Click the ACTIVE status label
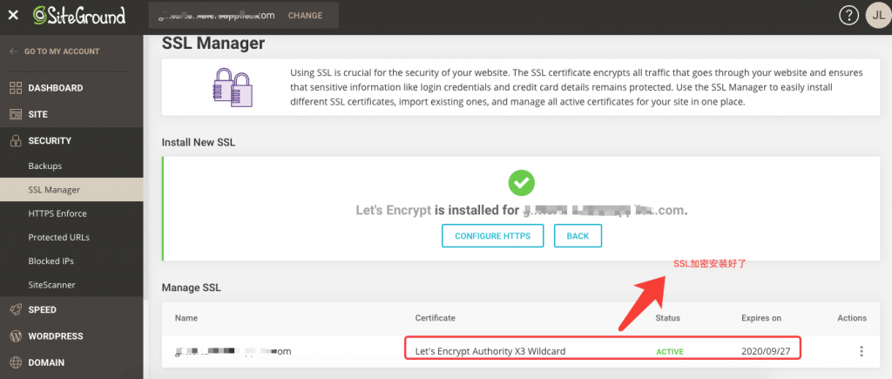892x379 pixels. pos(670,352)
